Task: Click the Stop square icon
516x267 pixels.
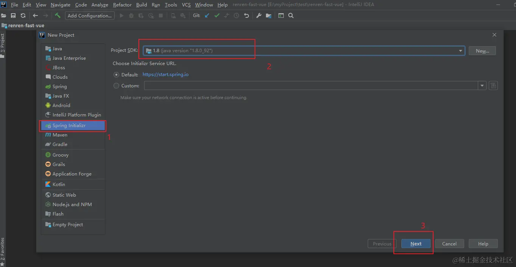Action: click(x=161, y=16)
